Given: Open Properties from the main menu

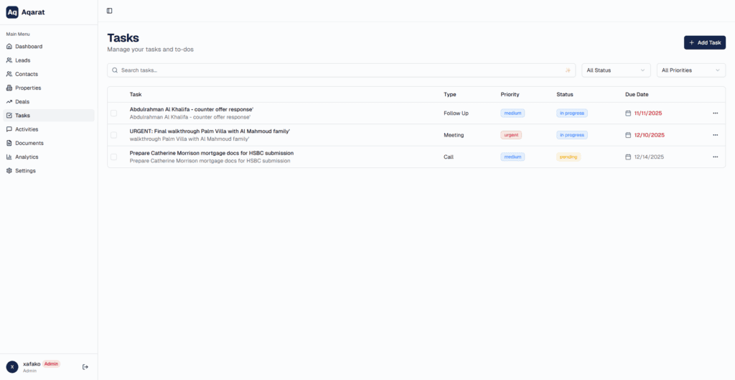Looking at the screenshot, I should [x=28, y=88].
